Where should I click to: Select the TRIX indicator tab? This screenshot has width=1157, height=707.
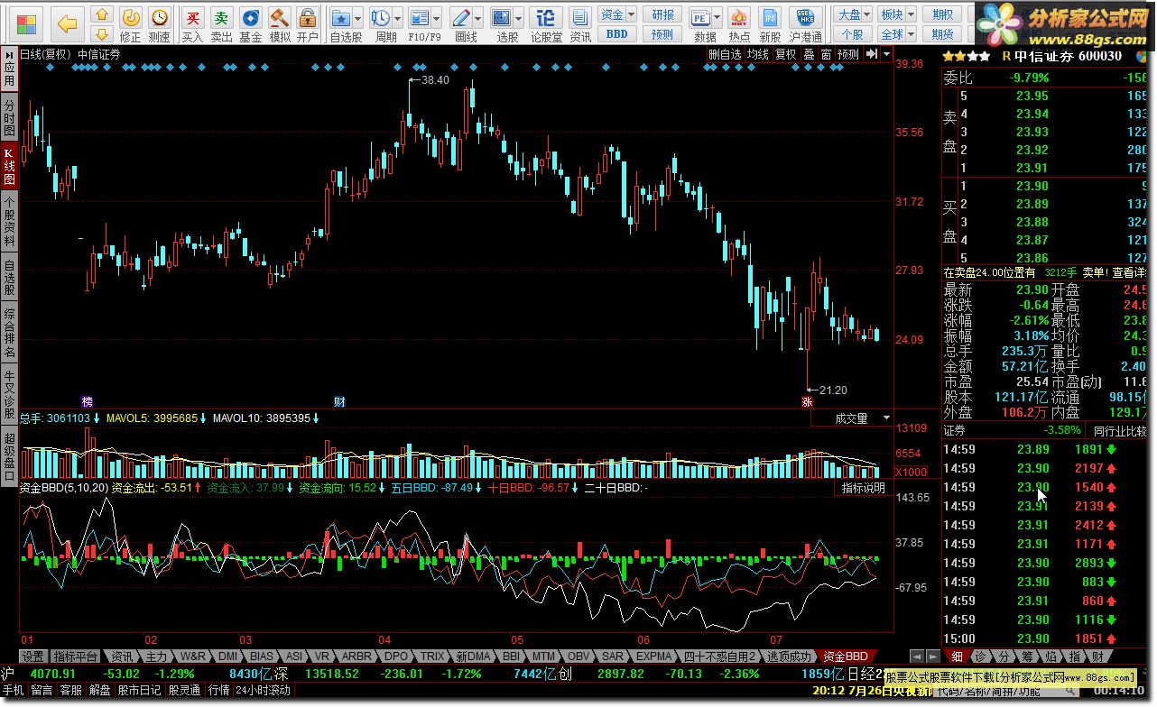pos(432,656)
